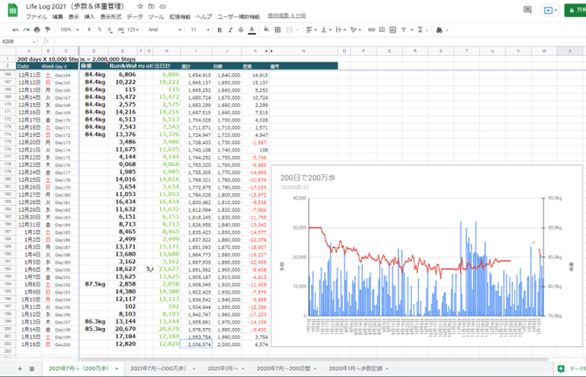Format cell as percent
Image resolution: width=586 pixels, height=377 pixels.
100,29
